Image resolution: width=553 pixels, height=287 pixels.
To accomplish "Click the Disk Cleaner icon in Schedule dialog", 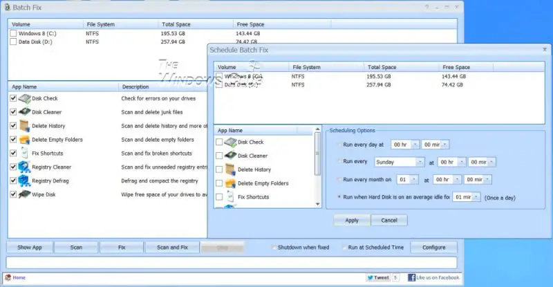I will click(x=230, y=156).
